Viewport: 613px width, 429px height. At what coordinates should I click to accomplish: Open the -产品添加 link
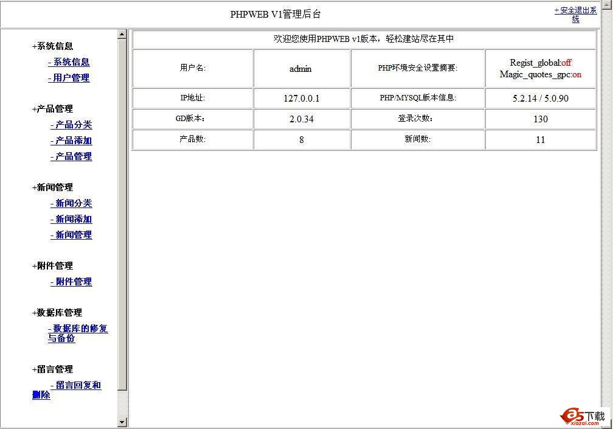pyautogui.click(x=71, y=141)
